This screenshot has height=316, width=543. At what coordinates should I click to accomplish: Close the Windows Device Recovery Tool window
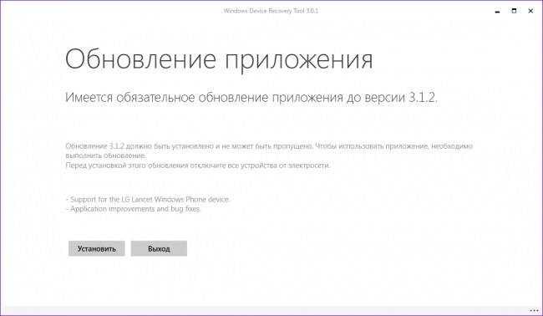pyautogui.click(x=530, y=11)
